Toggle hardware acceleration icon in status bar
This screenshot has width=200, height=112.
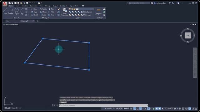(190, 109)
